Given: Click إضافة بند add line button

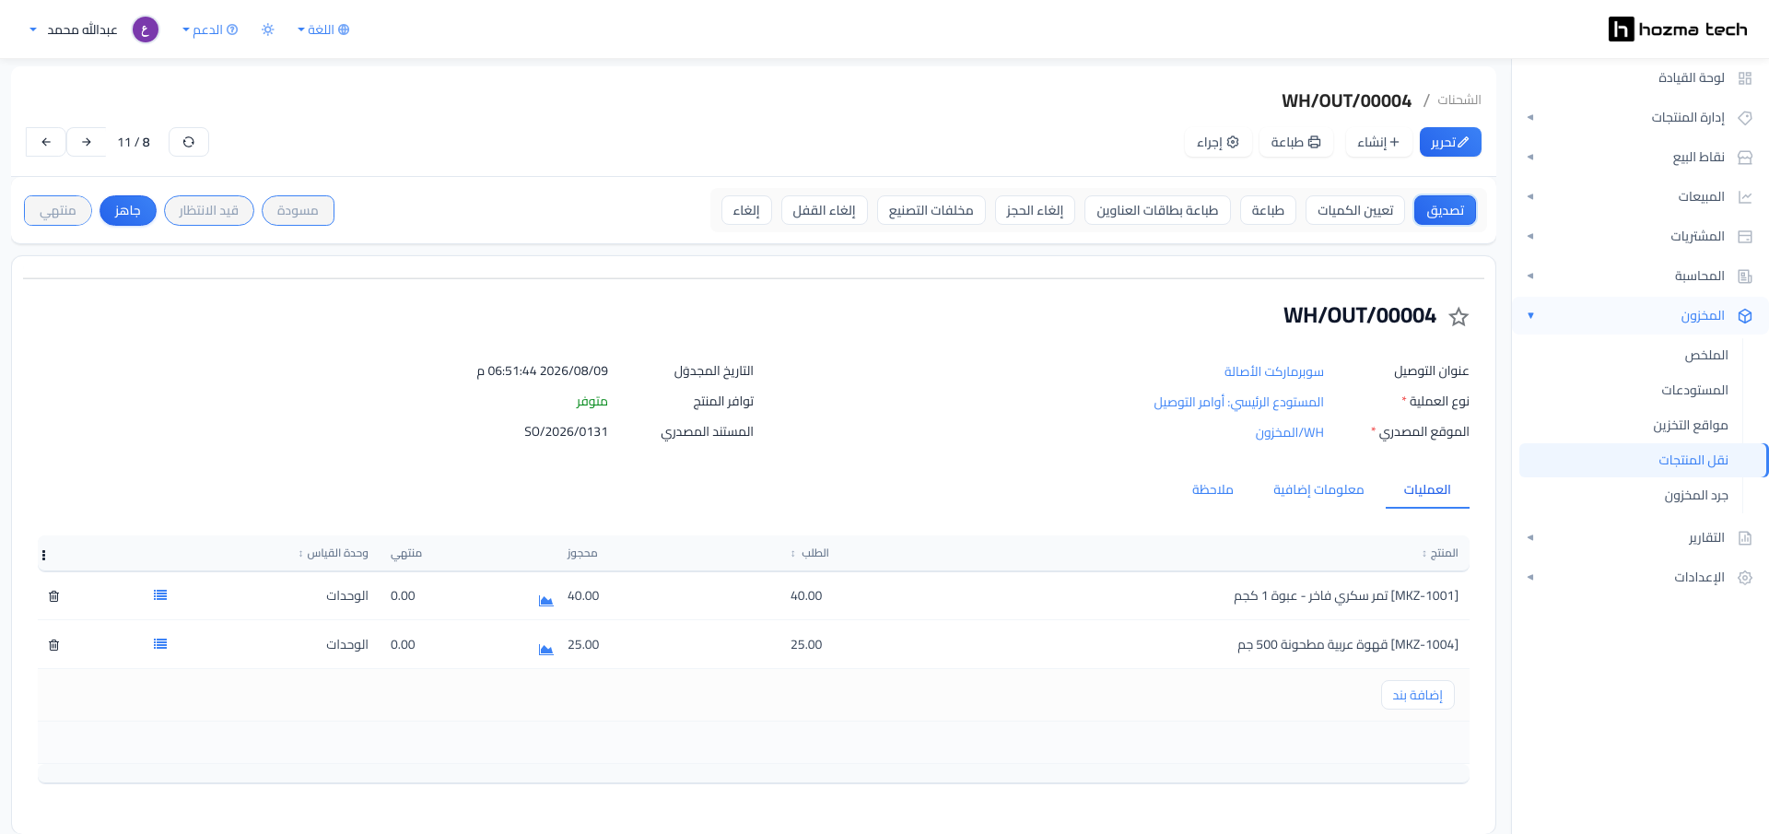Looking at the screenshot, I should [x=1417, y=695].
